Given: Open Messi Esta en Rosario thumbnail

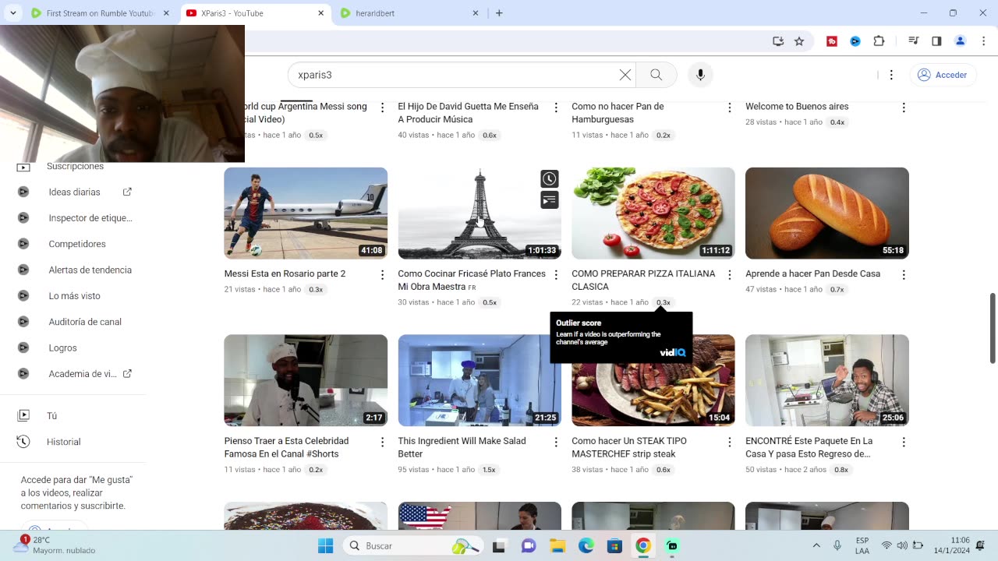Looking at the screenshot, I should click(306, 213).
